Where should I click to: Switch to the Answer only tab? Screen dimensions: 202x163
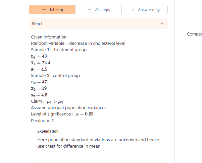point(145,9)
